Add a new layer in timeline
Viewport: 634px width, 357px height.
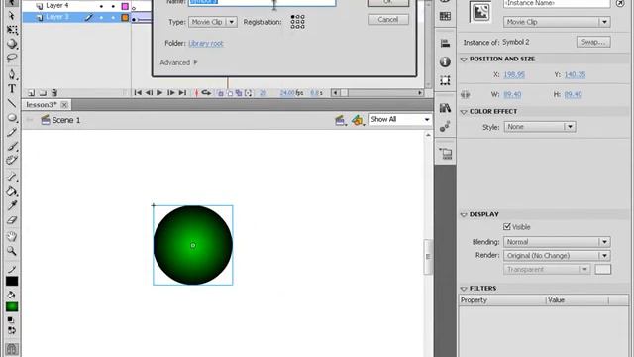[31, 93]
